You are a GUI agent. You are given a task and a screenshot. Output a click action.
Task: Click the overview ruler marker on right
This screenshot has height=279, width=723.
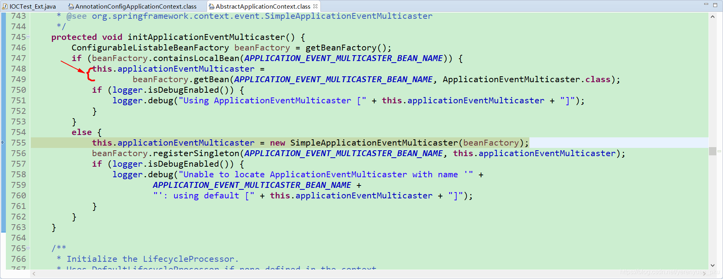click(719, 151)
